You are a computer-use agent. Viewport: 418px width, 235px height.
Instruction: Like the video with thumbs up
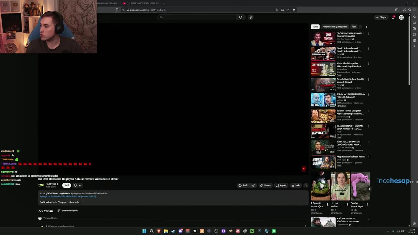243,185
